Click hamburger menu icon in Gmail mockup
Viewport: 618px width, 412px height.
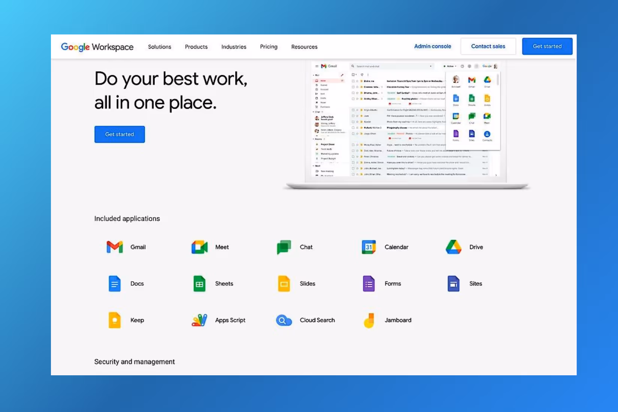tap(317, 66)
